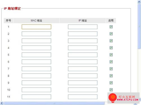Toggle the enable checkbox for row 3
141x105 pixels.
click(x=111, y=41)
